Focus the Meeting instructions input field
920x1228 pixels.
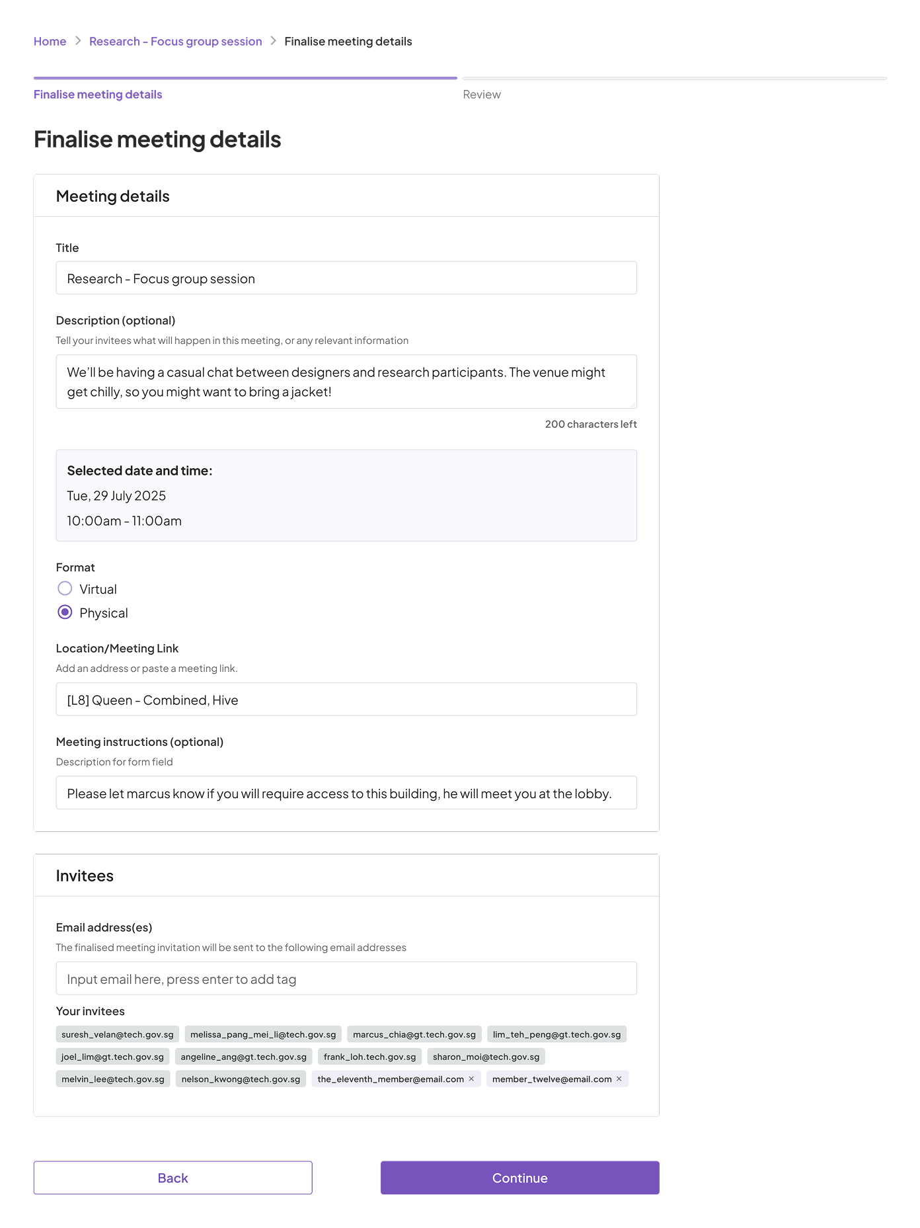[x=346, y=793]
